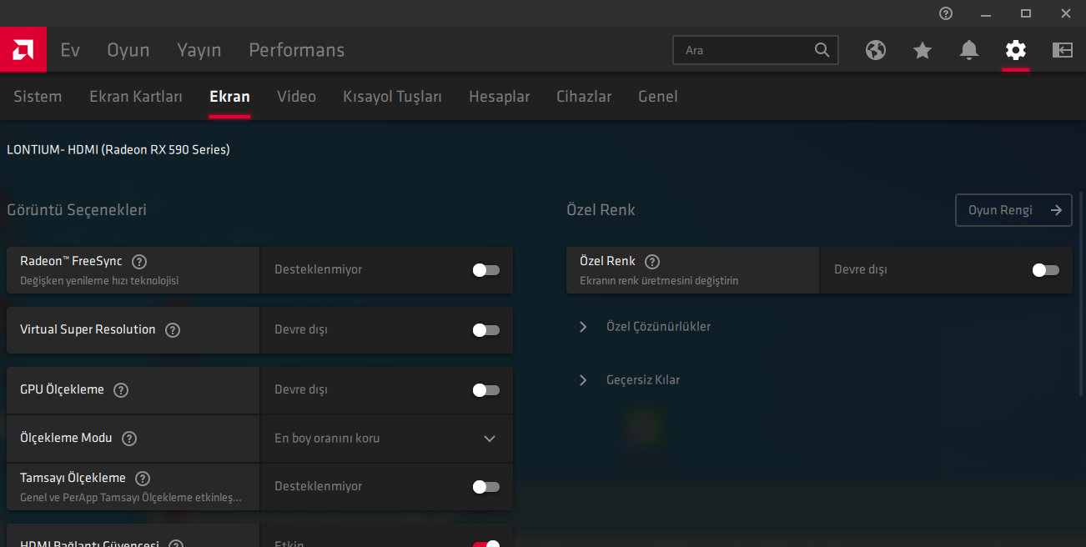
Task: Open favorites star icon
Action: [x=922, y=50]
